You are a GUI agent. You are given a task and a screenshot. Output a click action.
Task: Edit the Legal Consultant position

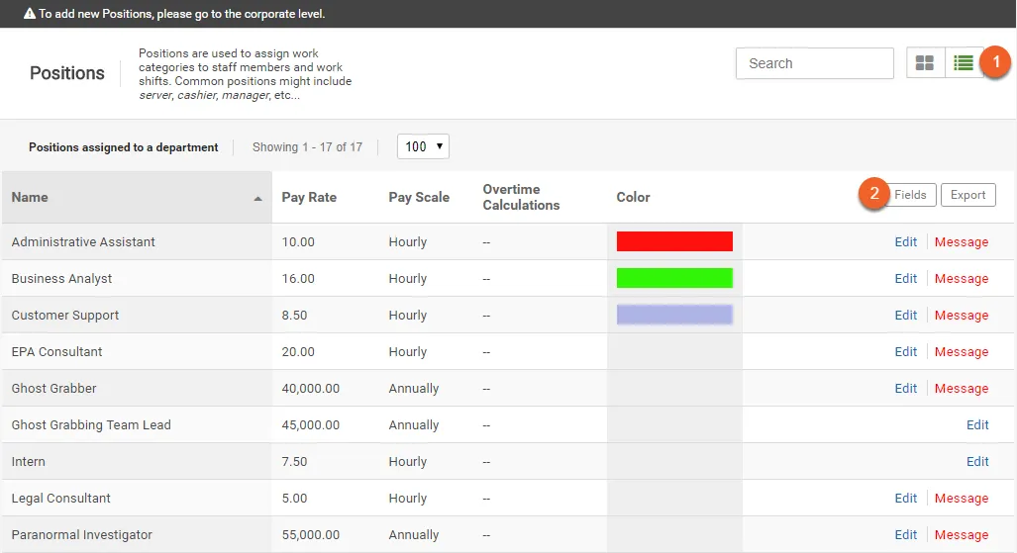(x=905, y=498)
